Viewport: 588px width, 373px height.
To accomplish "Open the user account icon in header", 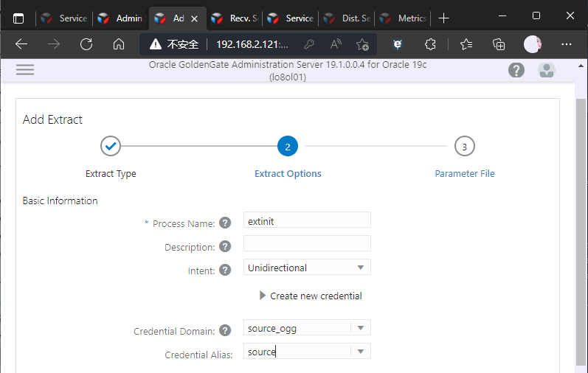I will tap(547, 70).
